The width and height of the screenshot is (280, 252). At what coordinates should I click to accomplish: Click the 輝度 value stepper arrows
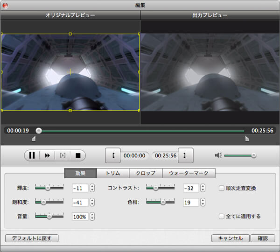(x=92, y=189)
